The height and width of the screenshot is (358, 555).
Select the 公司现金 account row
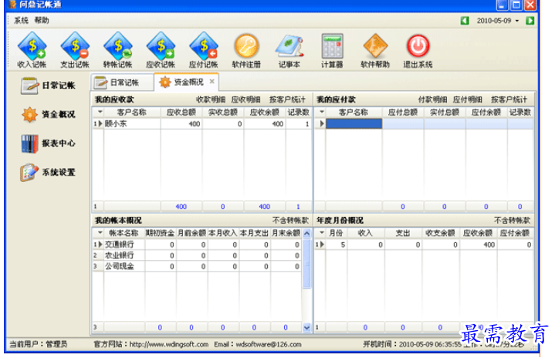pos(197,266)
